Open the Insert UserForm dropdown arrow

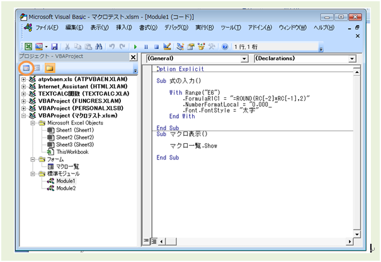(x=46, y=46)
